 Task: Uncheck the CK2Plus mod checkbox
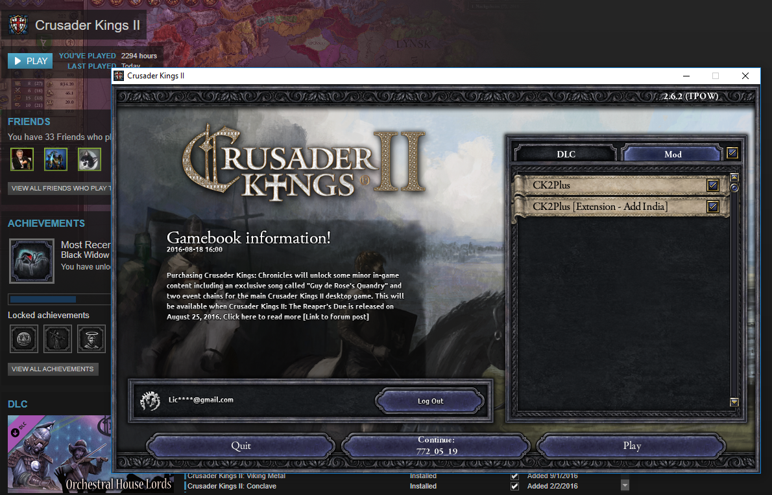tap(713, 185)
